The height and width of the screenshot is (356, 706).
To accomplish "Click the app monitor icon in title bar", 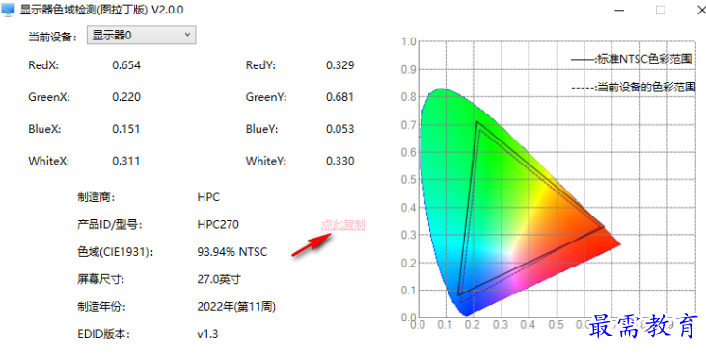I will coord(8,10).
